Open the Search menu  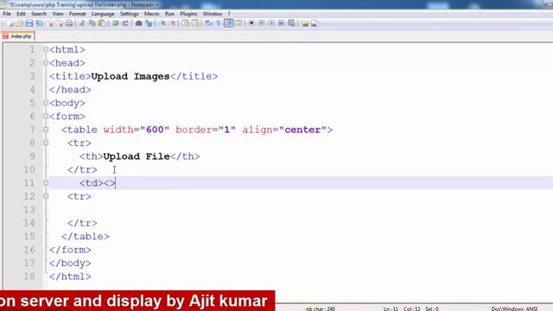[x=39, y=14]
